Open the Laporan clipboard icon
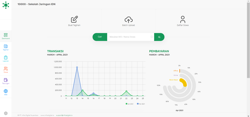The image size is (250, 117). coord(6,58)
